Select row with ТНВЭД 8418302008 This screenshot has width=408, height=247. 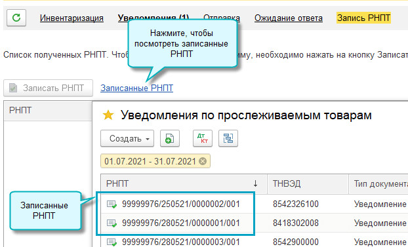point(255,223)
